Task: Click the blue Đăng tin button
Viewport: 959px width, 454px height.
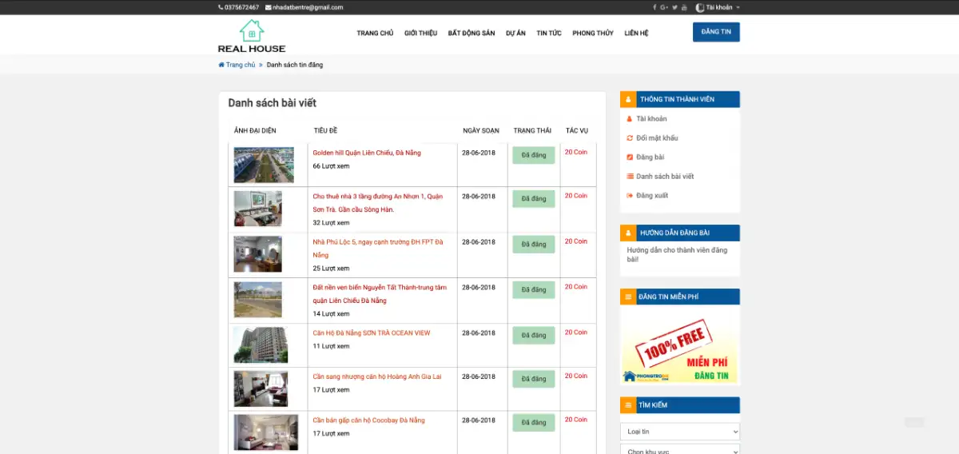Action: (716, 32)
